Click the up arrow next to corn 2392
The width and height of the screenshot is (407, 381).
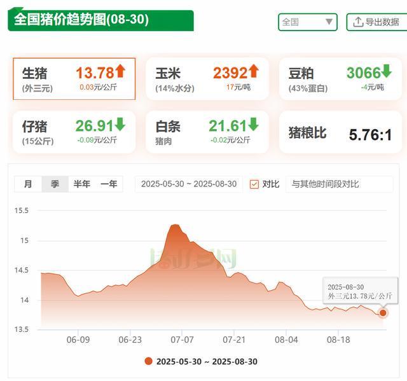[254, 71]
